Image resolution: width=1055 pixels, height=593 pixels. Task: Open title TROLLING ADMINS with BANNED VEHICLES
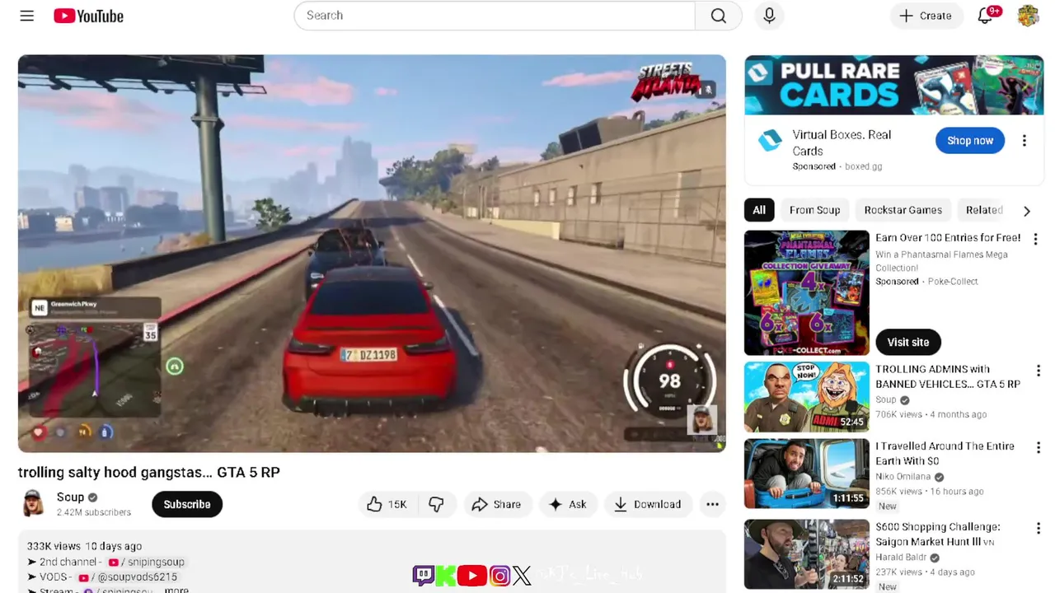948,376
